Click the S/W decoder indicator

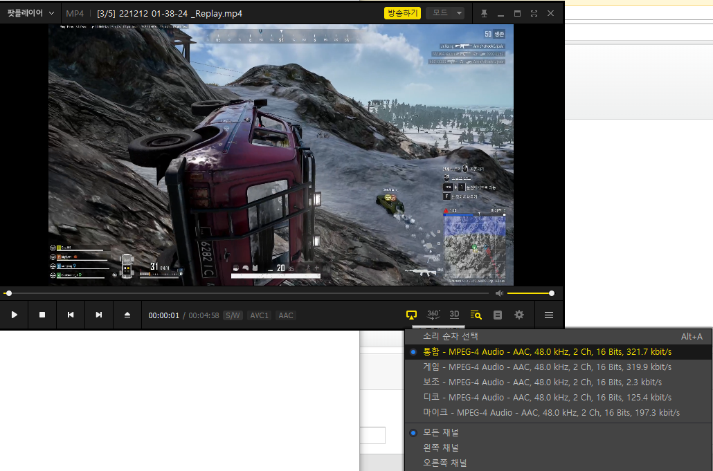(x=233, y=315)
